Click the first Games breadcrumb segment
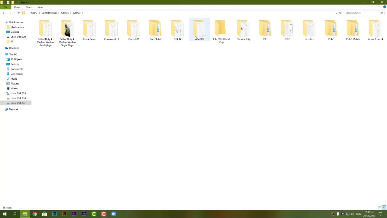This screenshot has height=218, width=387. [x=65, y=13]
